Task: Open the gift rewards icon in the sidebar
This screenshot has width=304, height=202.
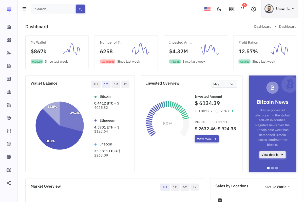Action: click(9, 105)
